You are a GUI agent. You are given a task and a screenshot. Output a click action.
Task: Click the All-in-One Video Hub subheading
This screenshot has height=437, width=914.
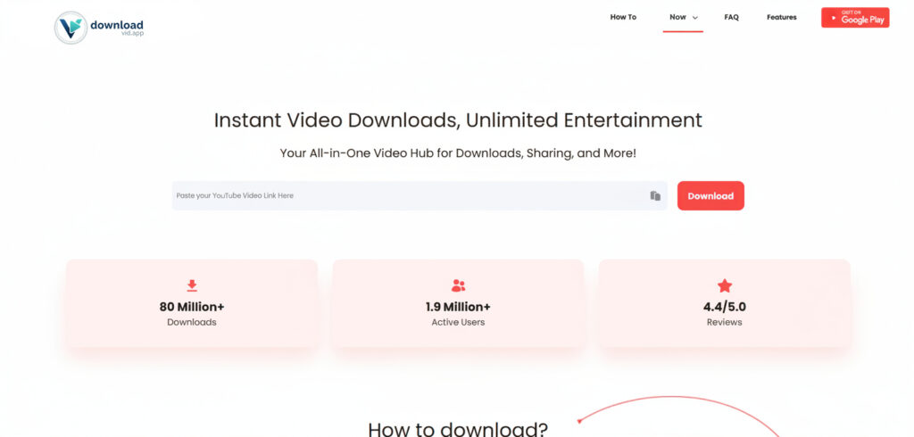tap(458, 153)
